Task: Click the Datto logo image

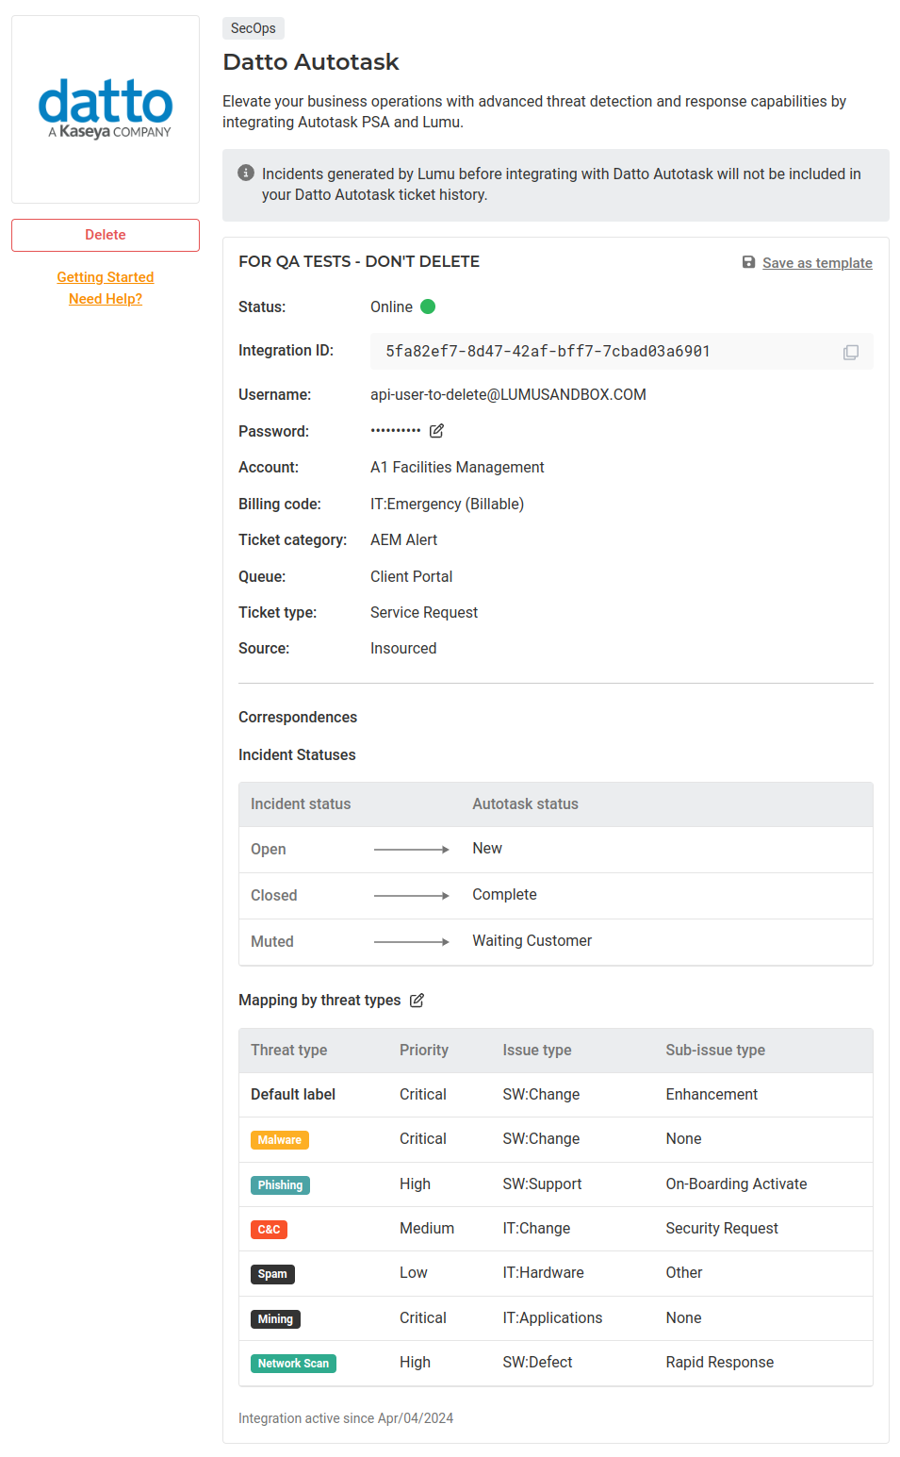Action: (106, 109)
